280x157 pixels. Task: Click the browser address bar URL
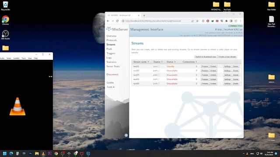[153, 21]
